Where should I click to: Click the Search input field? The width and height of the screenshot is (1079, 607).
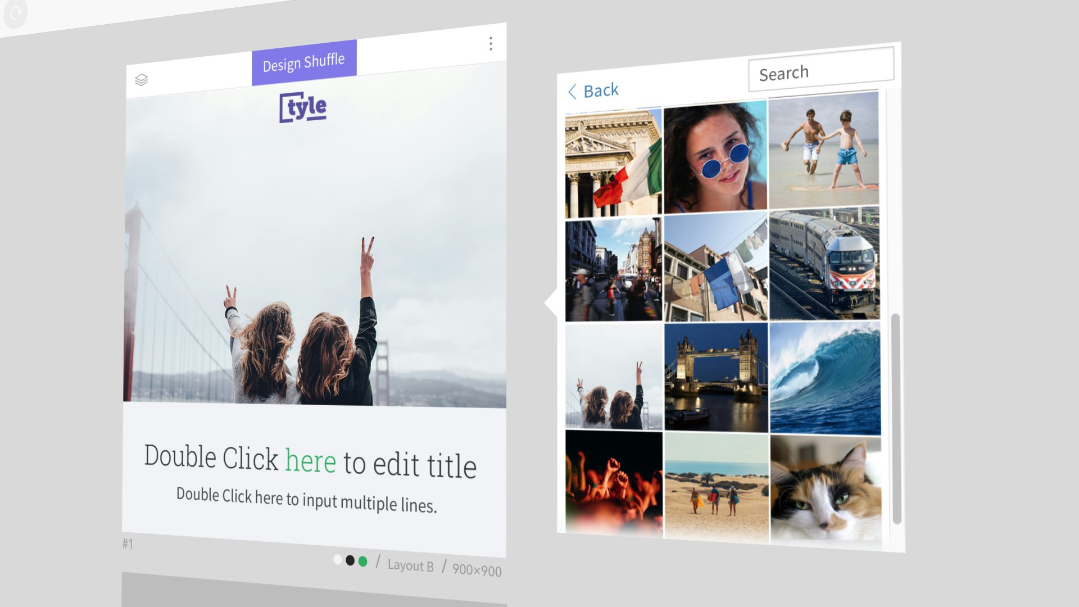point(820,70)
